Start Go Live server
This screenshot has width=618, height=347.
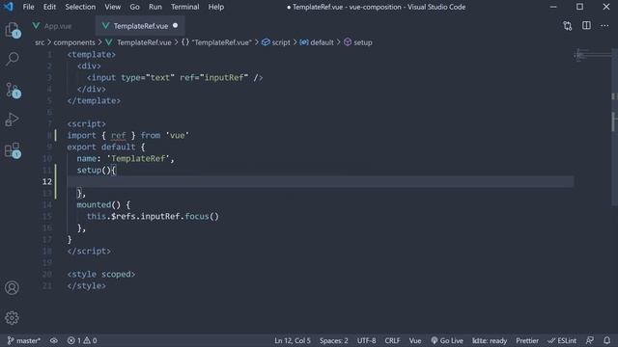click(x=447, y=340)
